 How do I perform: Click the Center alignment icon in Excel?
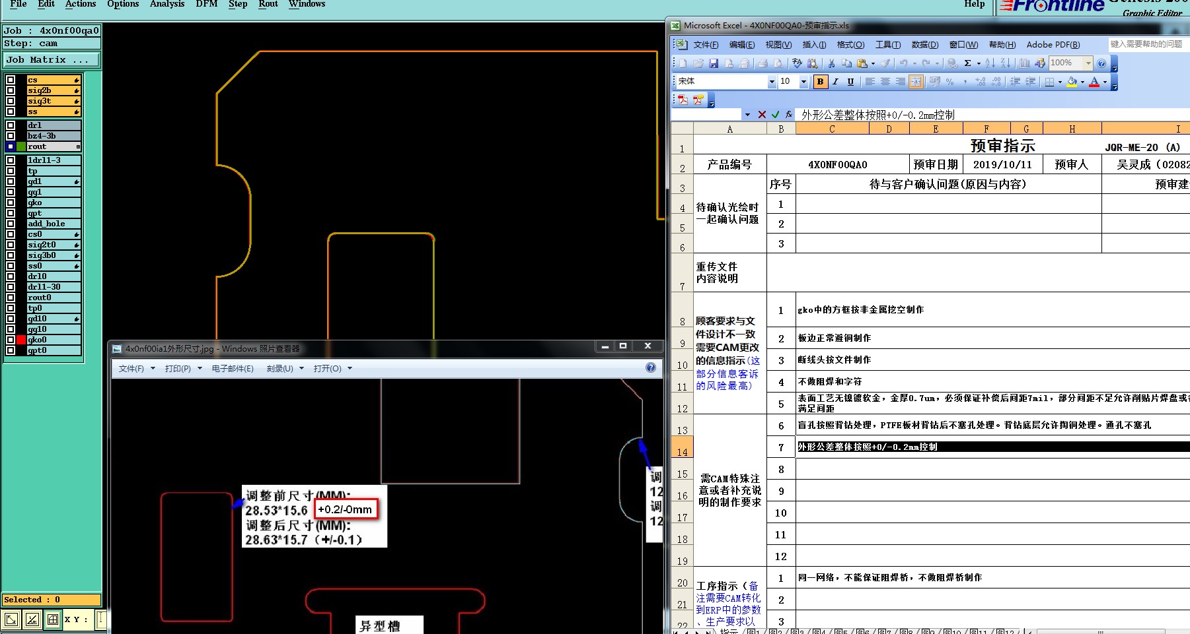pos(885,82)
